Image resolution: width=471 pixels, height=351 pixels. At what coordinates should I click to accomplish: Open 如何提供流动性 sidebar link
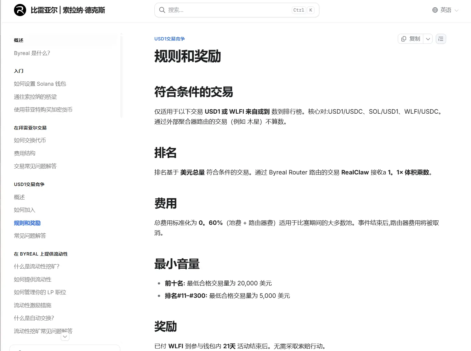point(33,280)
